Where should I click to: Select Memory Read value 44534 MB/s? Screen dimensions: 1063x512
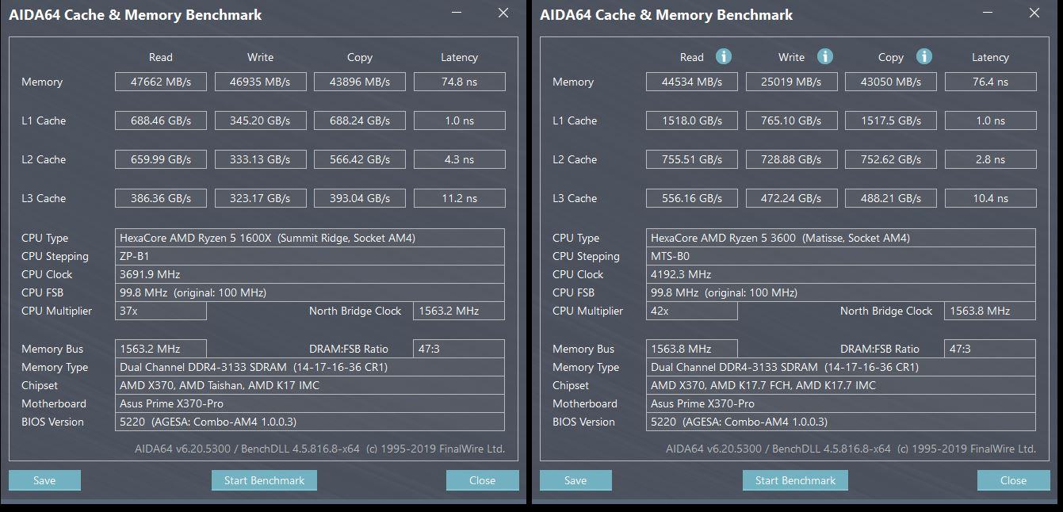pyautogui.click(x=691, y=82)
